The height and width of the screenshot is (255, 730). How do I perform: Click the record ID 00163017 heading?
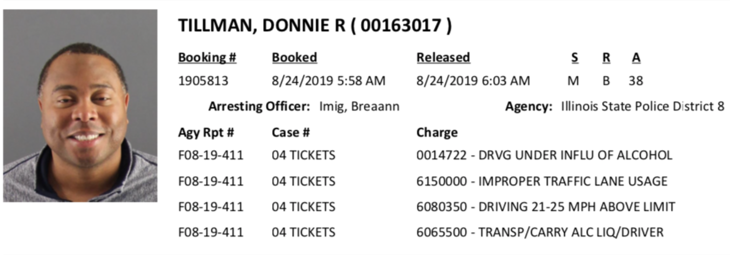[401, 25]
